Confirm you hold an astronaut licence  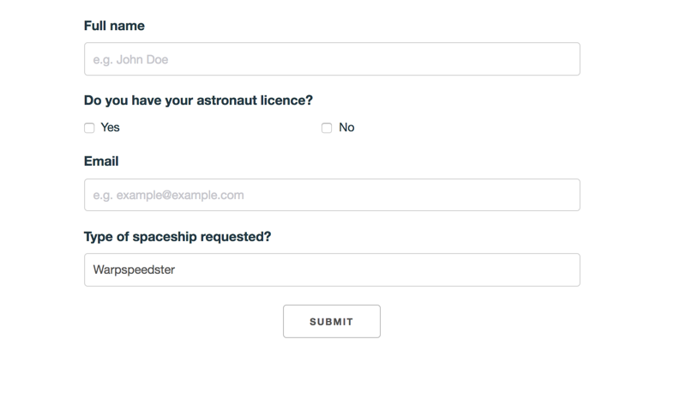coord(89,128)
